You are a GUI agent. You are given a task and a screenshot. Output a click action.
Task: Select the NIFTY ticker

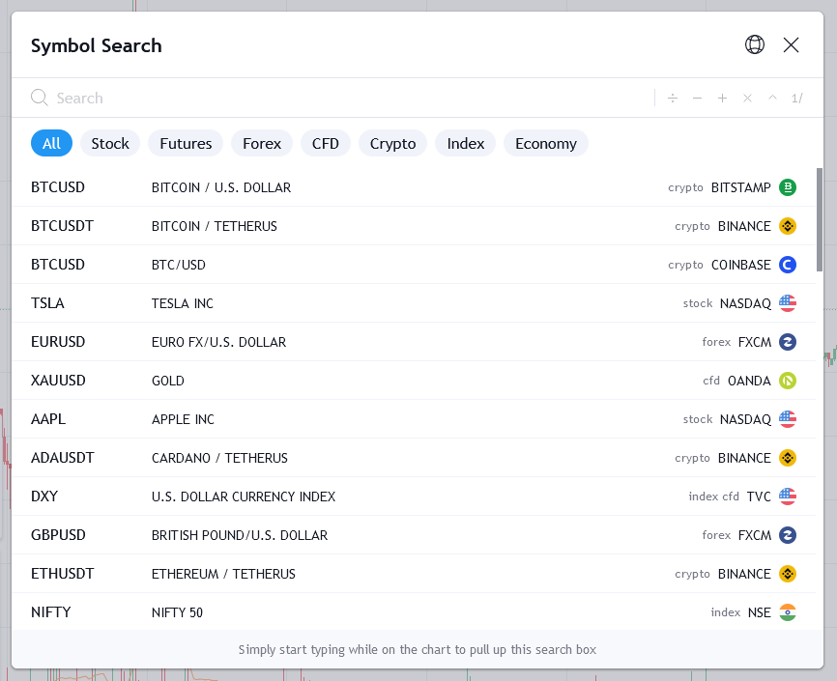tap(50, 612)
